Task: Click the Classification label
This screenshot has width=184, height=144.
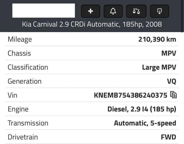Action: 28,67
